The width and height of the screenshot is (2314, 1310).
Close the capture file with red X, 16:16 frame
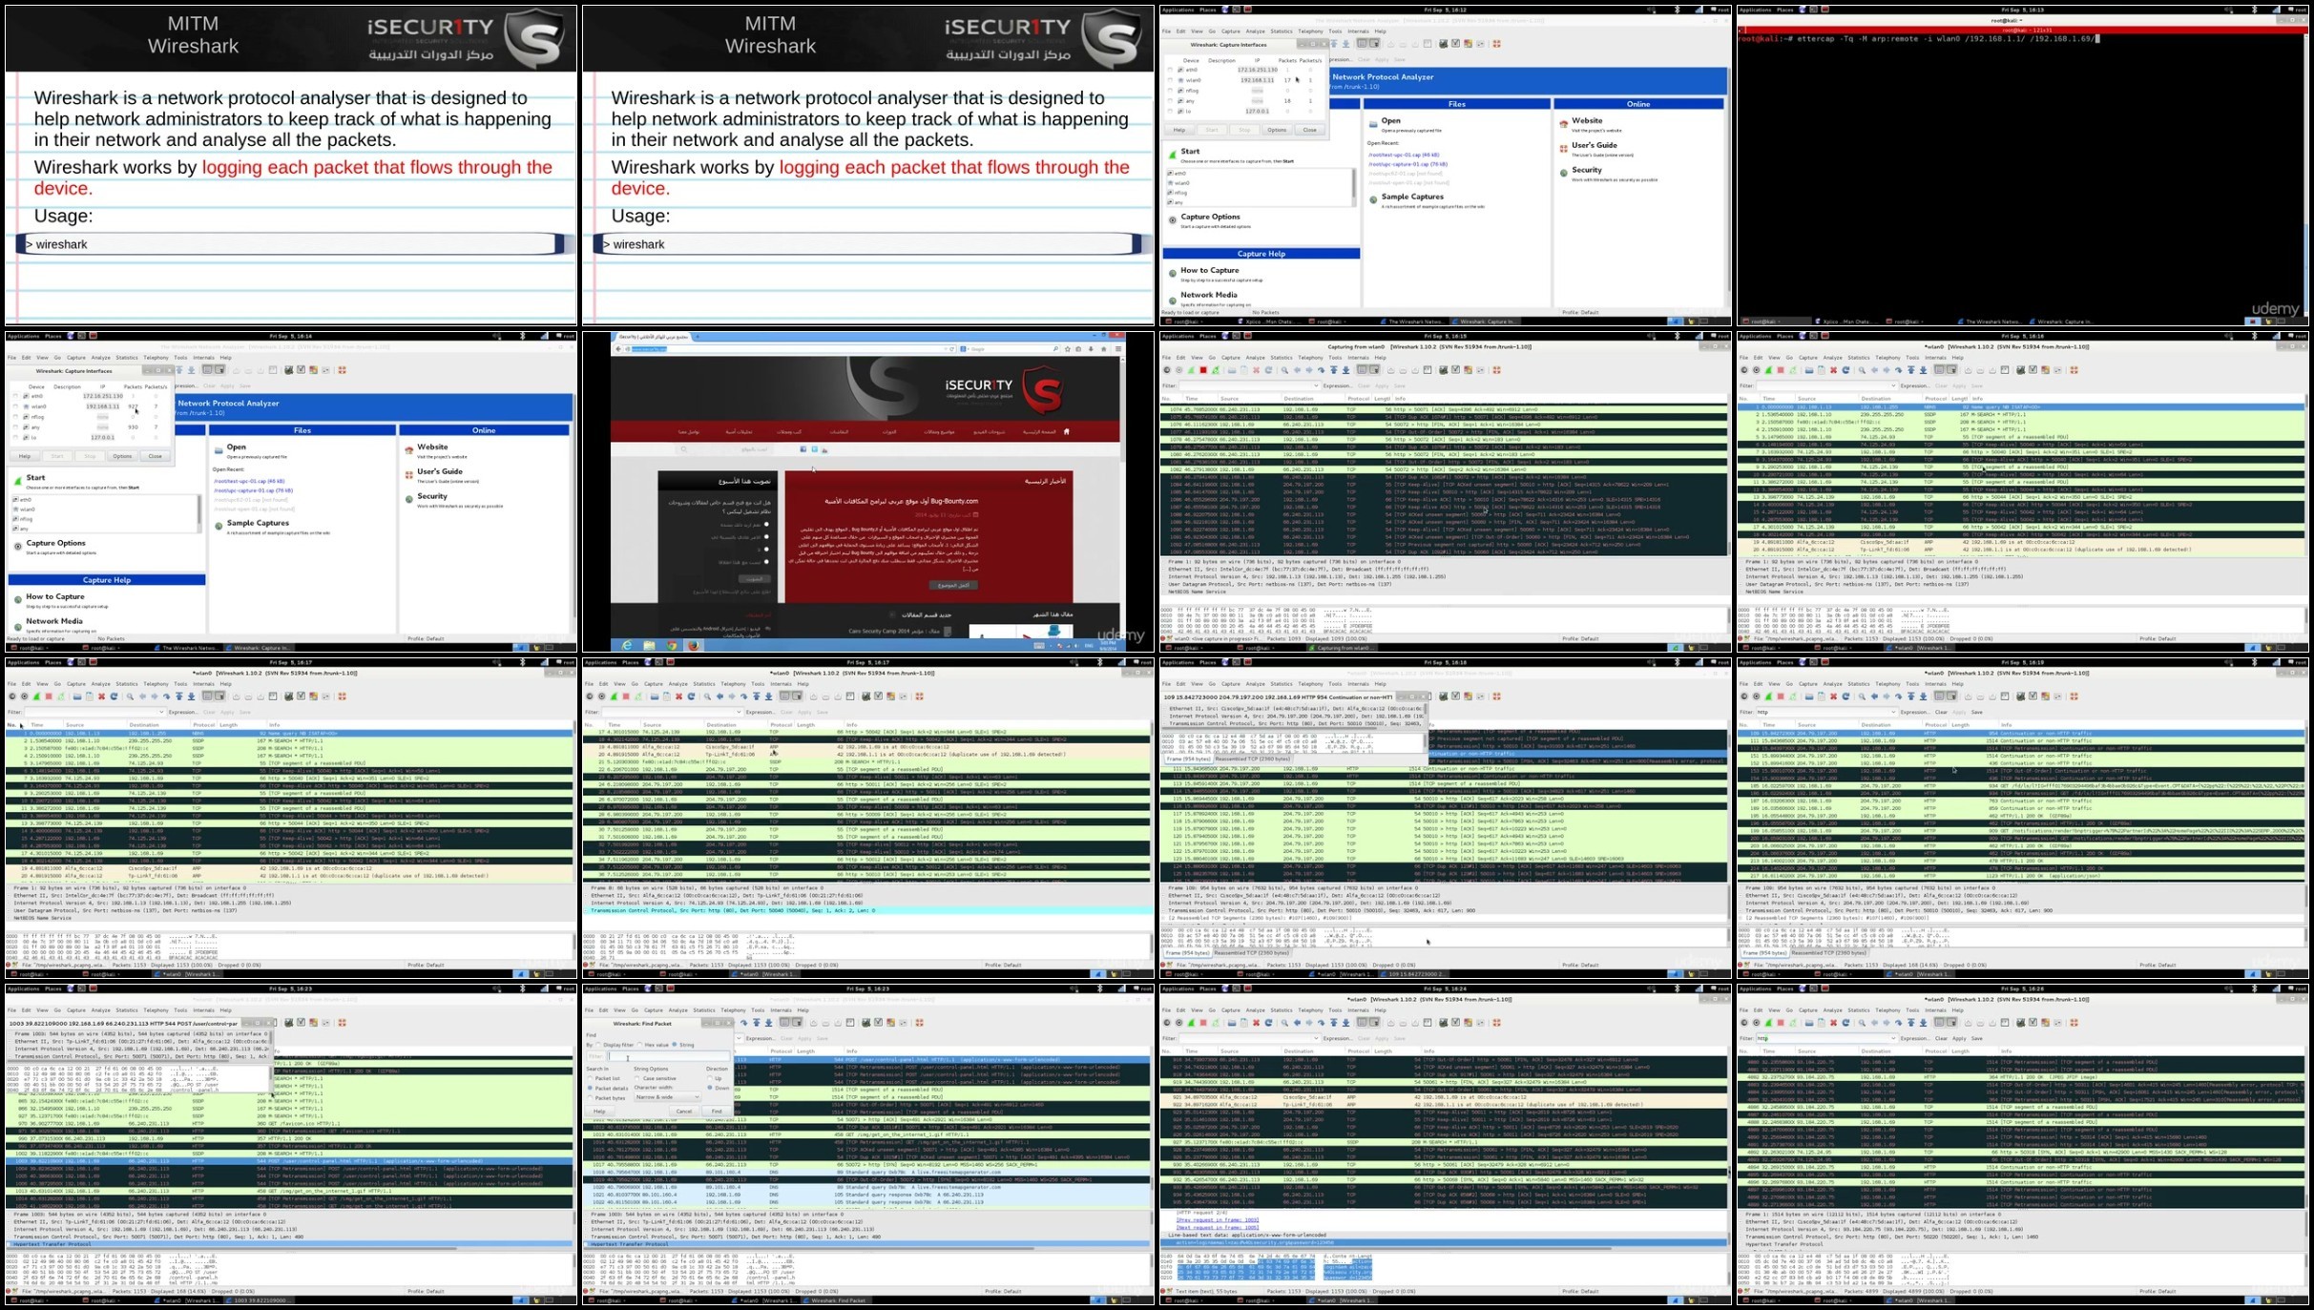[1833, 370]
